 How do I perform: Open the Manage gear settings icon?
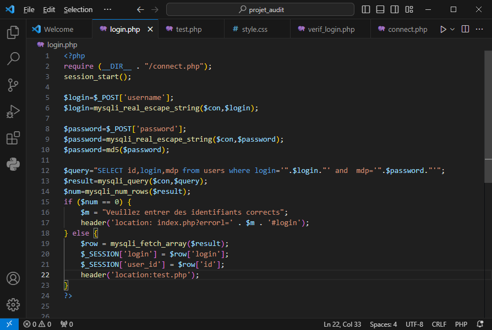13,304
